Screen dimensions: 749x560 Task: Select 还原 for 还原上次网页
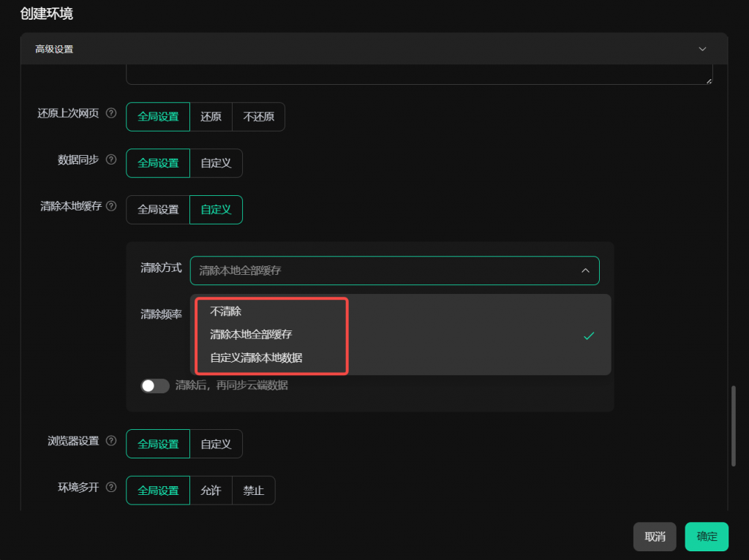(x=211, y=117)
